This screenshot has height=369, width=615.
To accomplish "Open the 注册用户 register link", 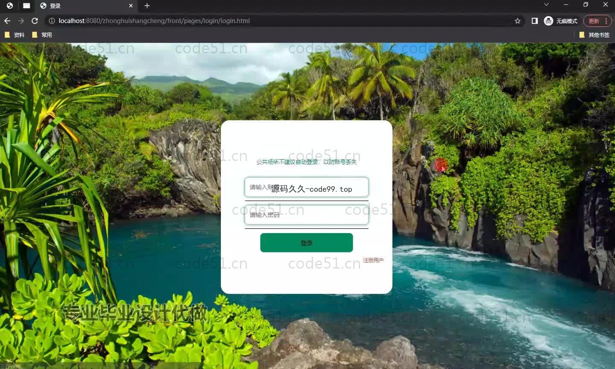I will coord(373,260).
